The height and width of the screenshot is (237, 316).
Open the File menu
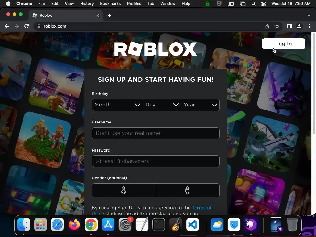(42, 3)
